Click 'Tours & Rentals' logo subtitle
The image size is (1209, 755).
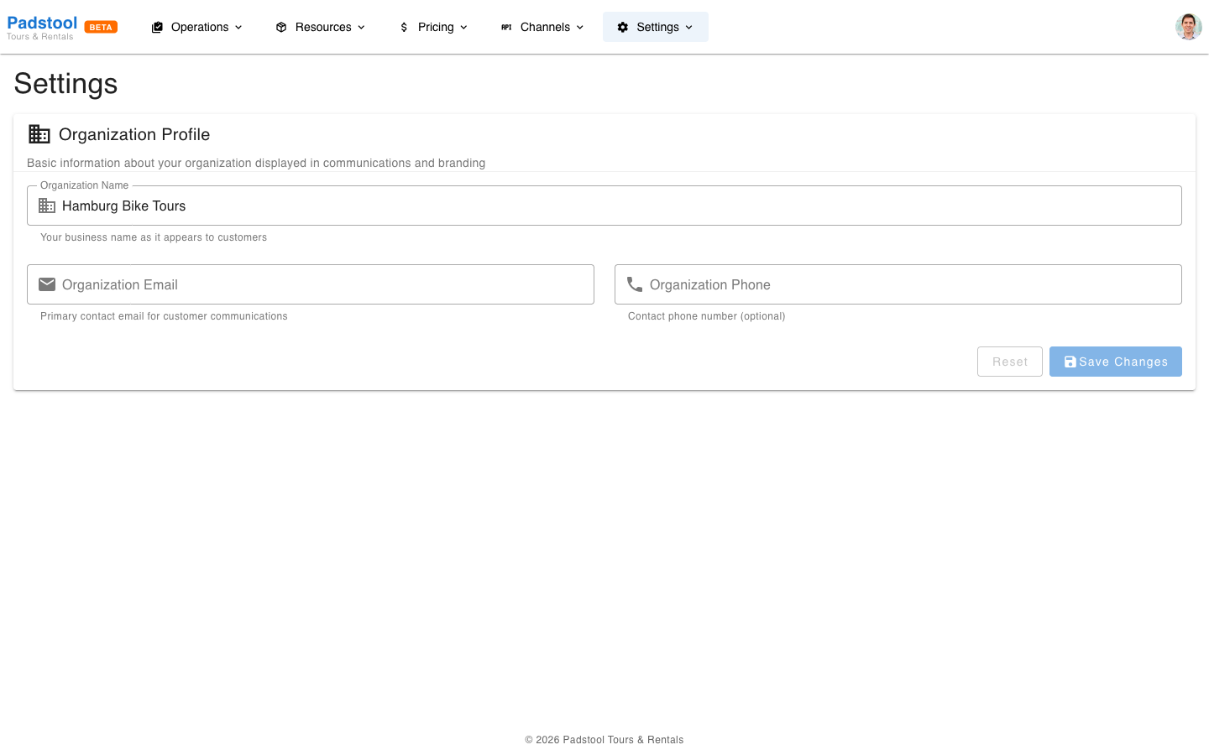tap(40, 37)
